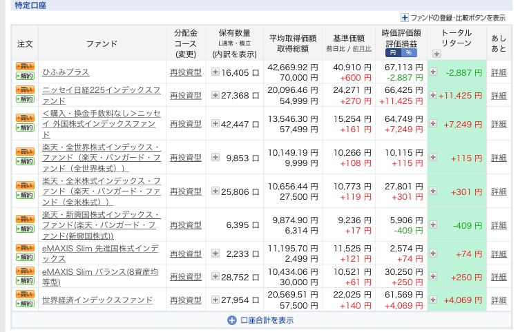Expand total return details for +115円 row
518x332 pixels.
coord(433,157)
